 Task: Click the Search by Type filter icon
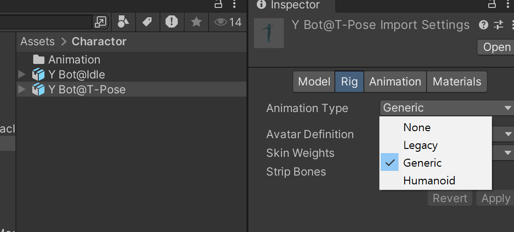click(x=123, y=21)
